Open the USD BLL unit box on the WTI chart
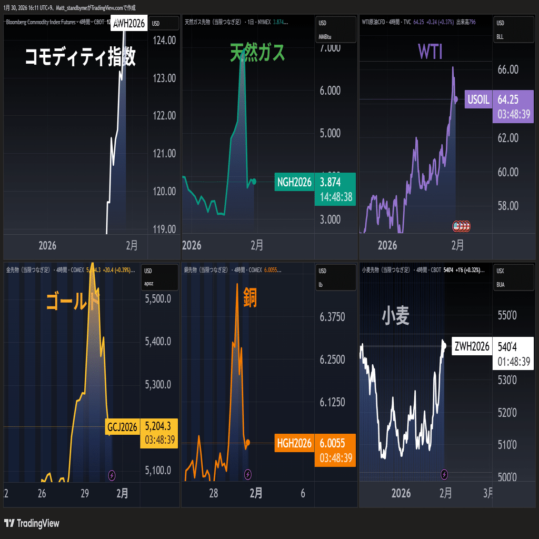Screen dimensions: 539x539 click(x=514, y=29)
